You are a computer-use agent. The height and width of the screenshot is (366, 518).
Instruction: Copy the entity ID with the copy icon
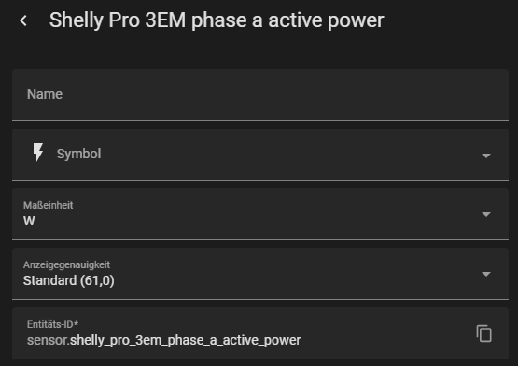pos(484,333)
